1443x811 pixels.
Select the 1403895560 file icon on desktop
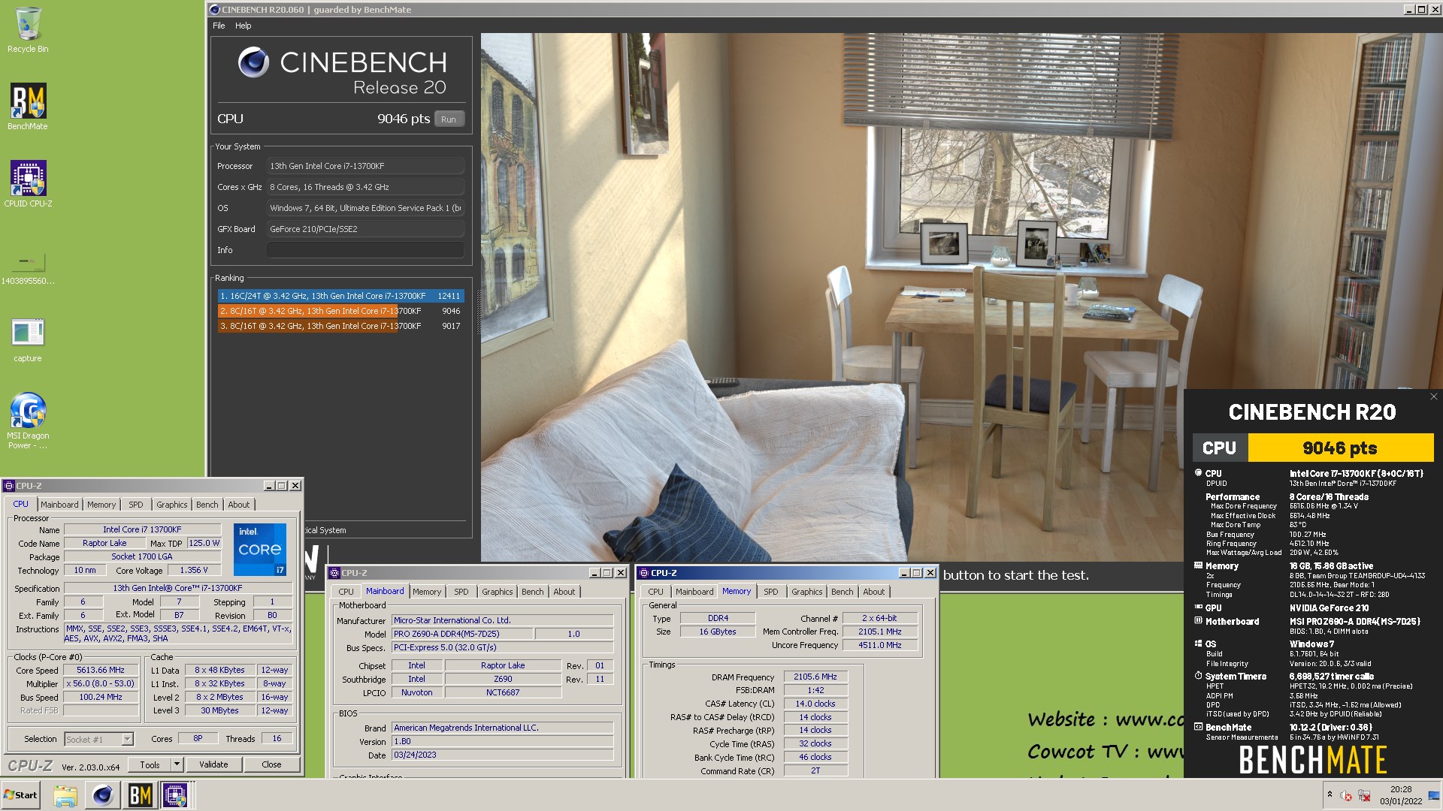pos(28,268)
